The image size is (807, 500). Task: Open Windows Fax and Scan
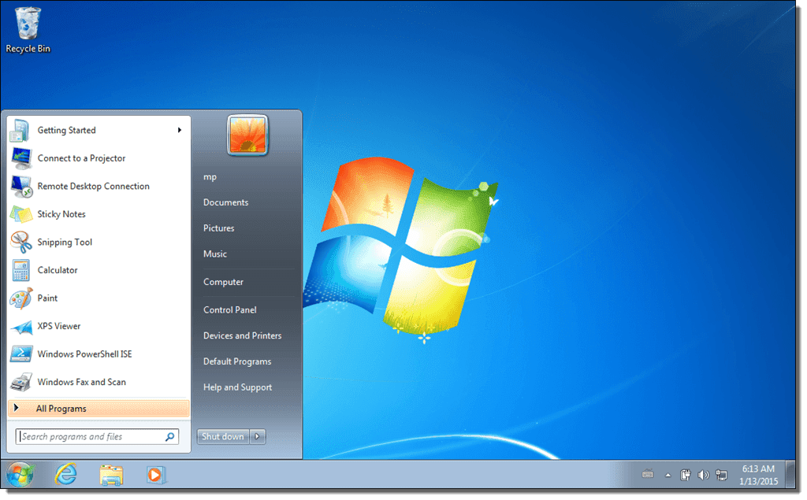click(x=82, y=381)
